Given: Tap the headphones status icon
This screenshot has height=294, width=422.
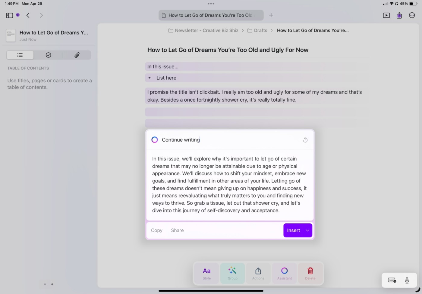Looking at the screenshot, I should (397, 4).
